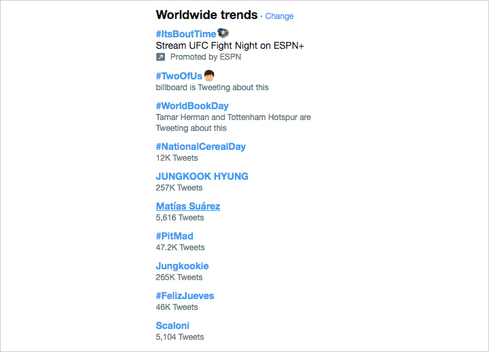Image resolution: width=489 pixels, height=352 pixels.
Task: Open the Jungkookie trend
Action: (x=182, y=266)
